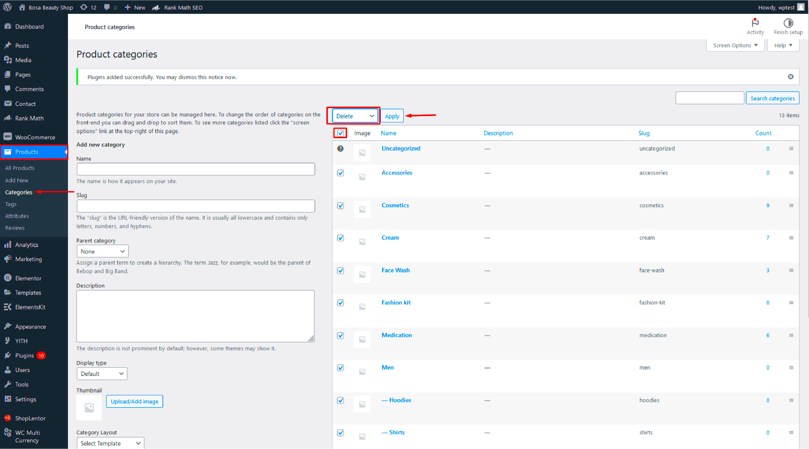The width and height of the screenshot is (809, 449).
Task: Click the Users icon in sidebar
Action: (x=8, y=370)
